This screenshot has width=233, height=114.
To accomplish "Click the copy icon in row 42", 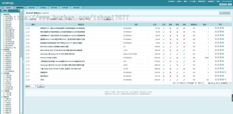I will [x=221, y=35].
